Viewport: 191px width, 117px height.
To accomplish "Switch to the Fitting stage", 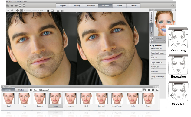I will [x=77, y=6].
